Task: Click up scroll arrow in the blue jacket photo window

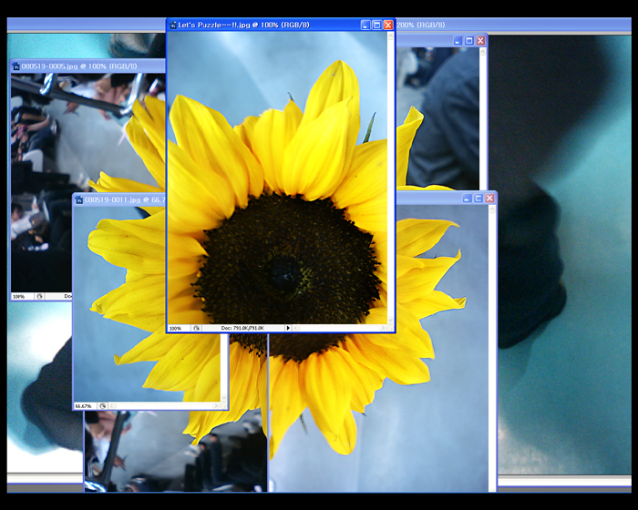Action: point(483,52)
